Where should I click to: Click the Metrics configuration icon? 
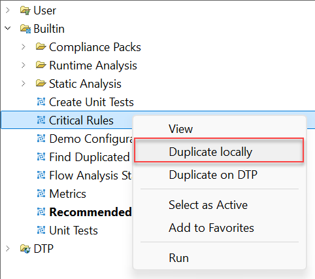pos(41,193)
